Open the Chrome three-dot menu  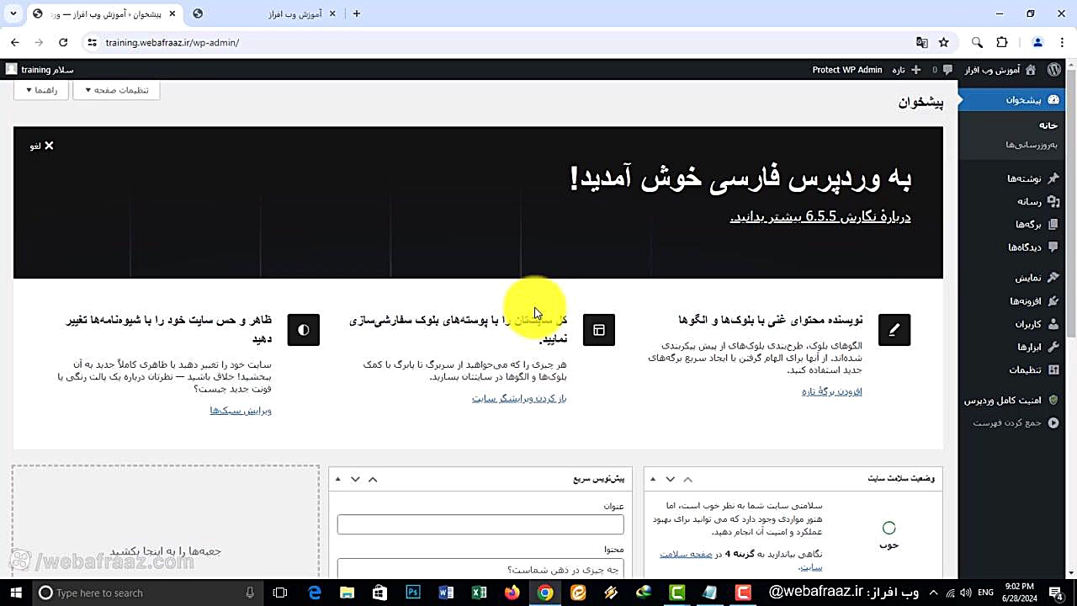[1063, 42]
